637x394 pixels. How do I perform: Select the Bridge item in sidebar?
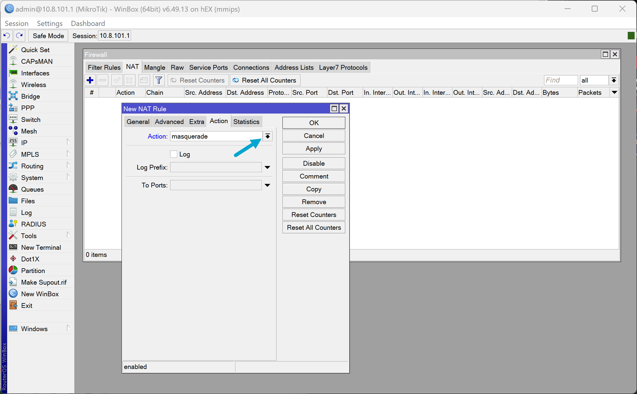point(30,96)
